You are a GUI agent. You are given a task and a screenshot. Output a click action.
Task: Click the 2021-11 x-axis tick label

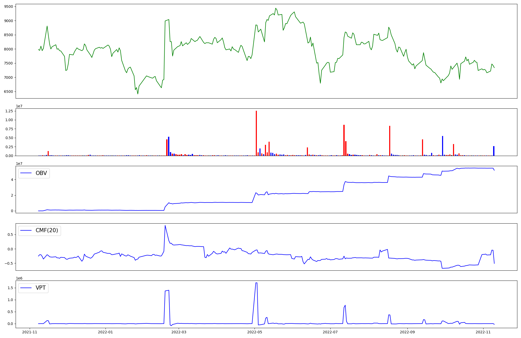coord(30,332)
